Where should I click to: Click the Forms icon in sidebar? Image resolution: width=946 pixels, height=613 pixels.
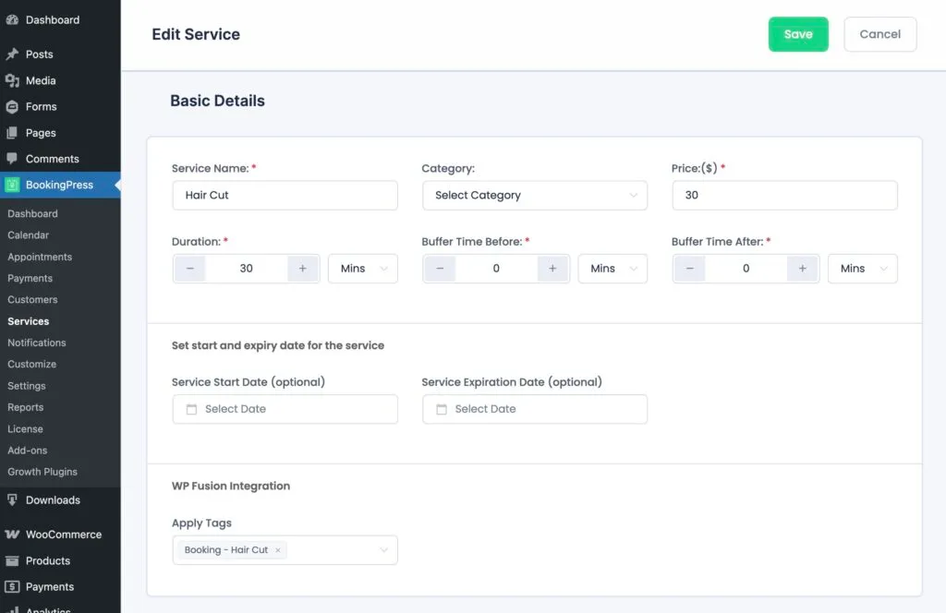click(12, 107)
